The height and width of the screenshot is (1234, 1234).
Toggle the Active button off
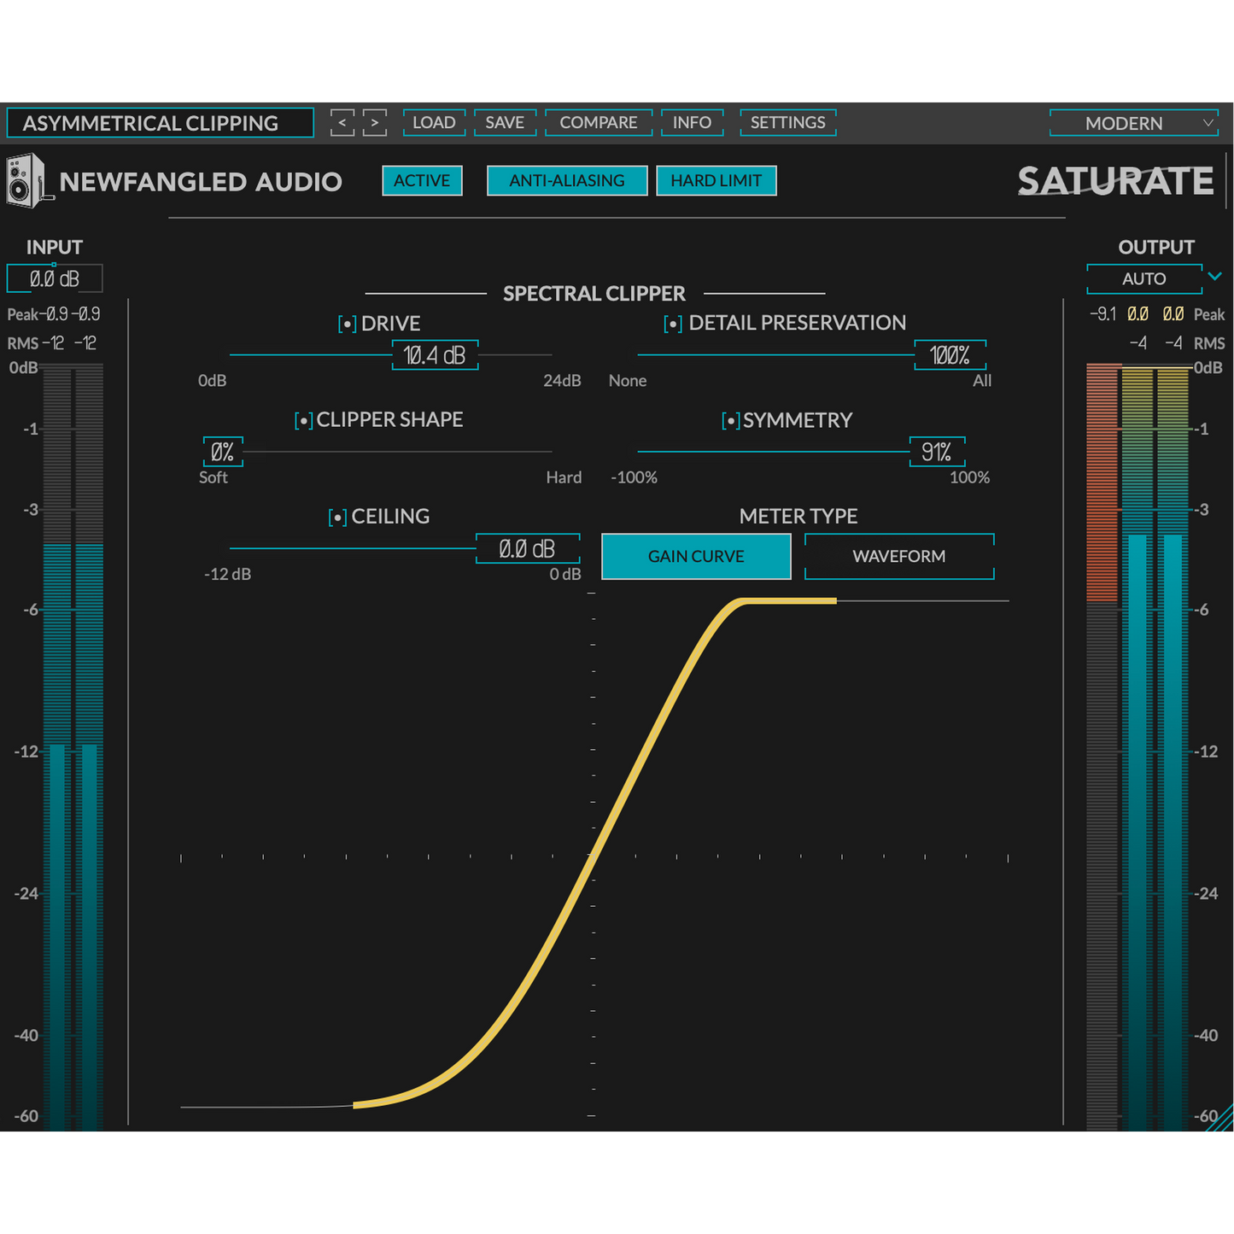[422, 181]
